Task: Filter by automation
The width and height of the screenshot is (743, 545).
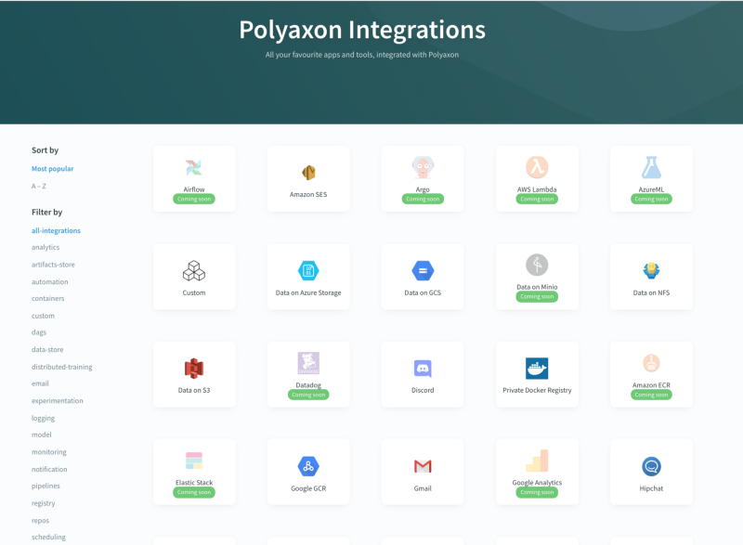Action: click(x=50, y=281)
